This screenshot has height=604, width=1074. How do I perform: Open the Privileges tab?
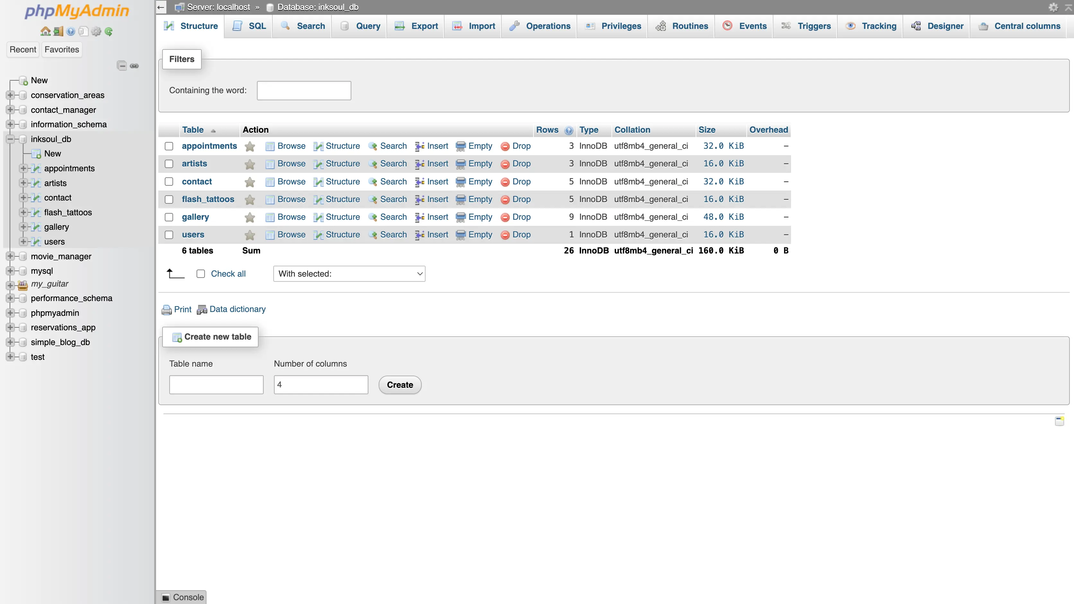point(612,26)
